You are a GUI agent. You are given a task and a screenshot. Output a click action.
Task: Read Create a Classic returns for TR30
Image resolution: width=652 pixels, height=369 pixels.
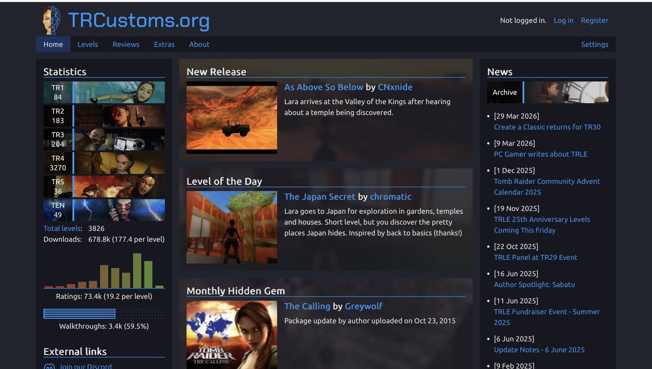tap(547, 127)
